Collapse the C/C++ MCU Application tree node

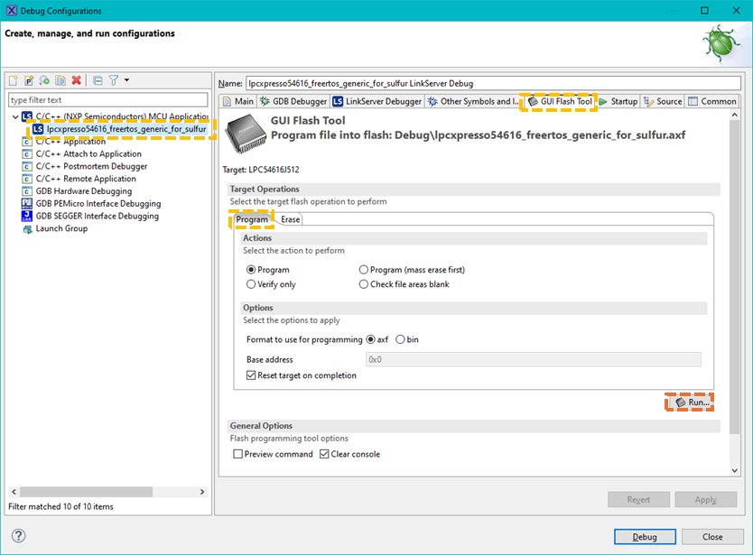(x=14, y=117)
